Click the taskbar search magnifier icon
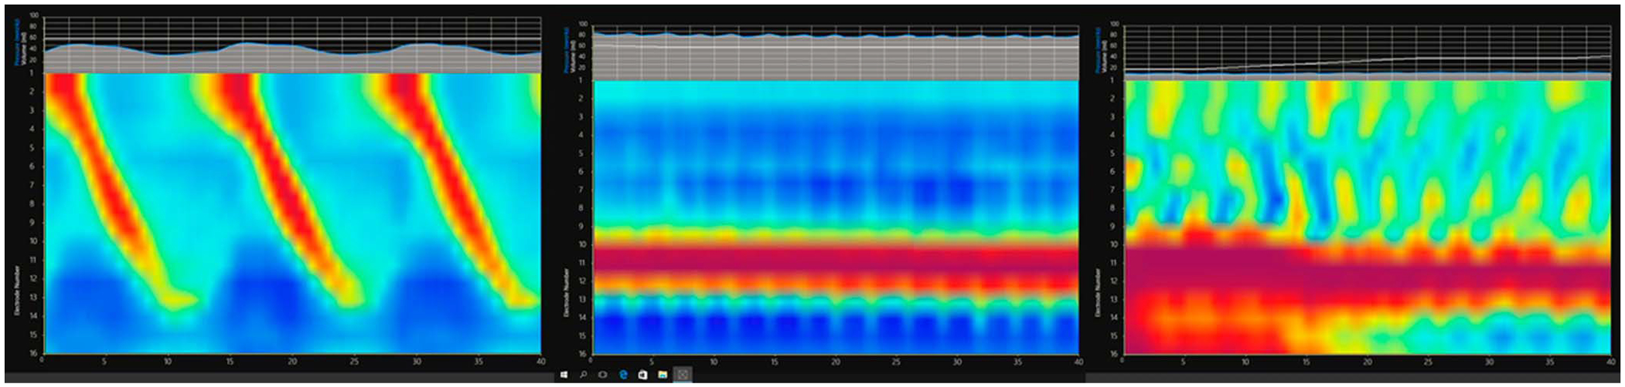 (x=583, y=374)
